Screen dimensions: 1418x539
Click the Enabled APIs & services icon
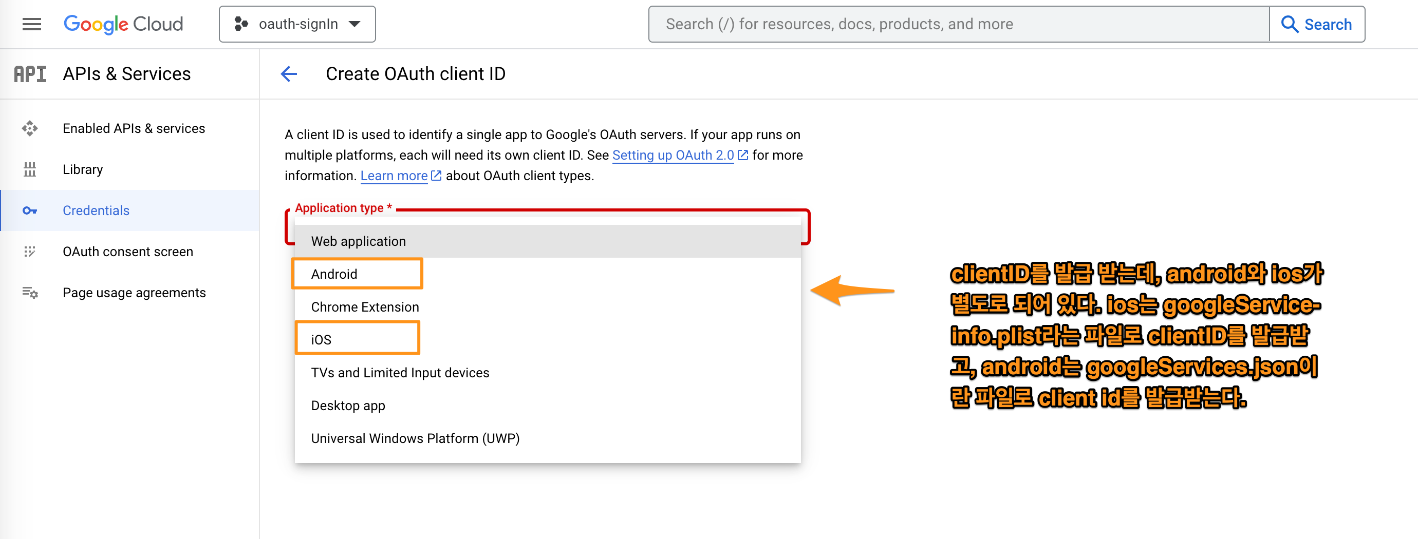point(30,128)
